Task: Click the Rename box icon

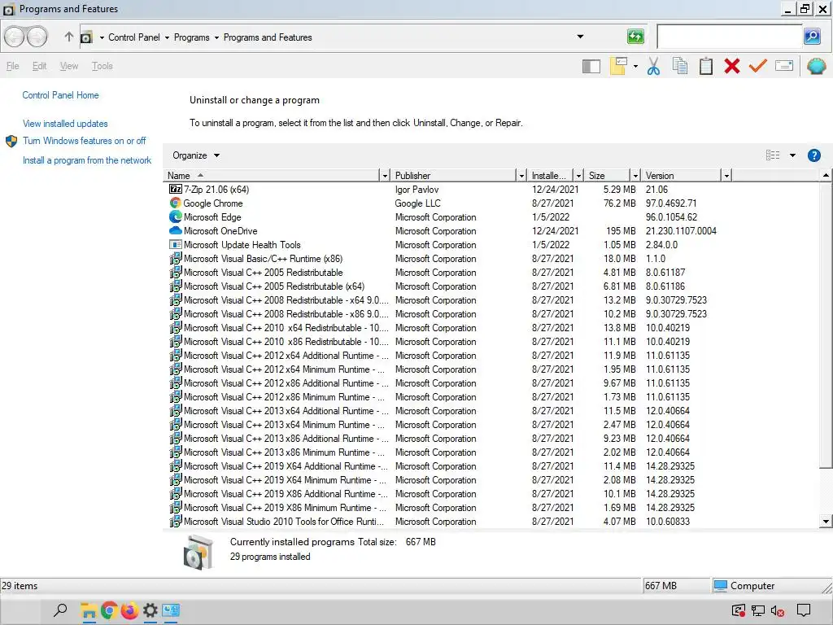Action: [783, 66]
